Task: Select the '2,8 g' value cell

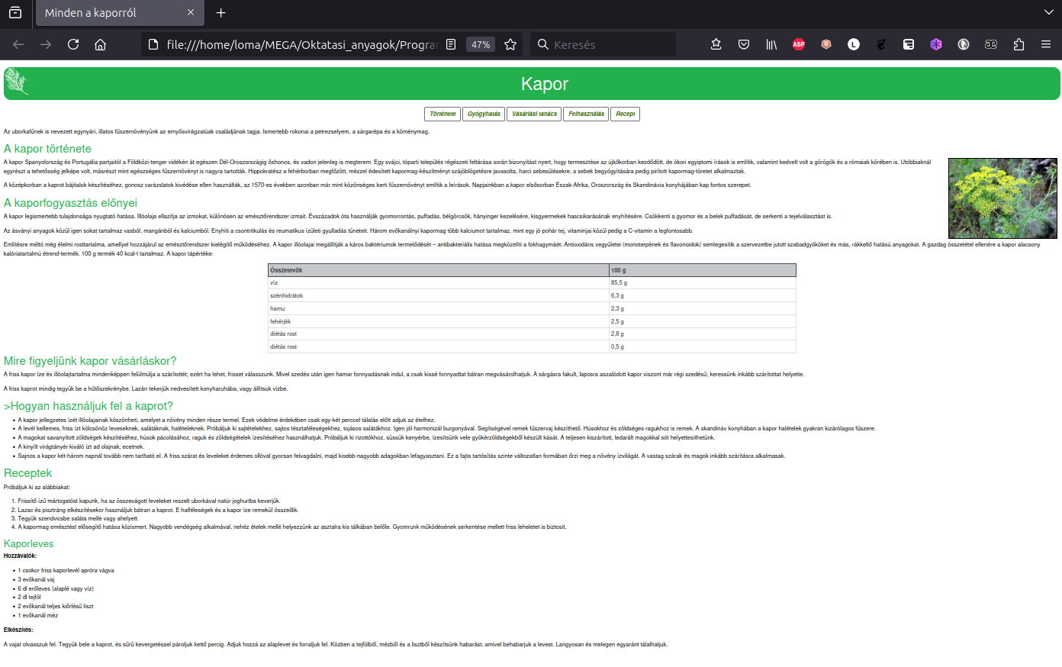Action: click(703, 333)
